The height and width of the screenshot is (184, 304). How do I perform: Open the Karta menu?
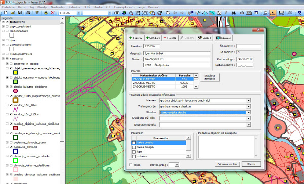click(21, 7)
